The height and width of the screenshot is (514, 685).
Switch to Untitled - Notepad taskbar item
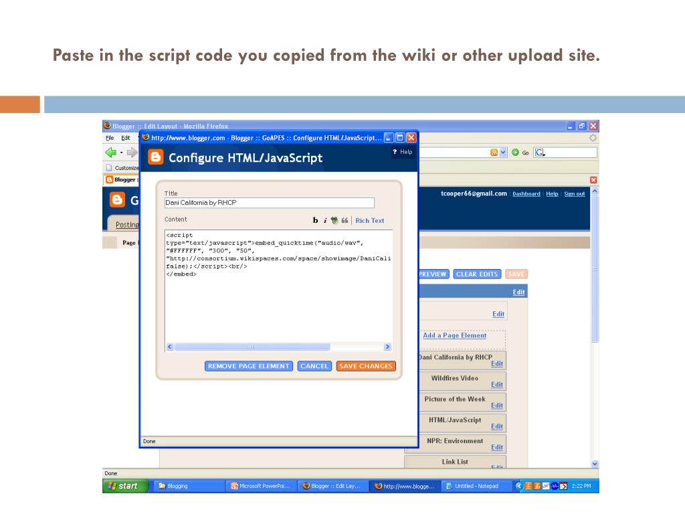click(476, 486)
